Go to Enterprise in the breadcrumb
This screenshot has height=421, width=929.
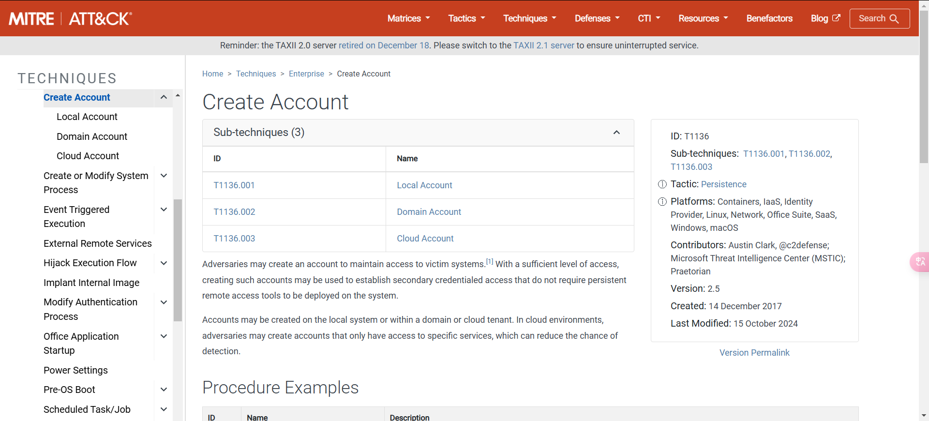pos(306,74)
